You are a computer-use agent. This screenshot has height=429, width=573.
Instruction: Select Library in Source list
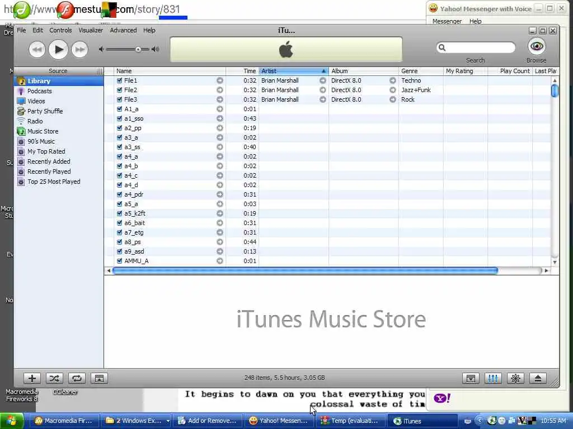pos(59,81)
